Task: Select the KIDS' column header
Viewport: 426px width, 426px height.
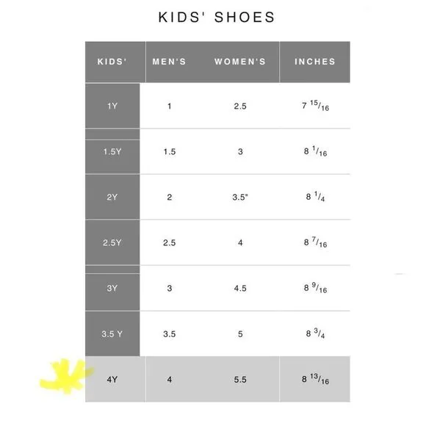Action: pyautogui.click(x=112, y=62)
